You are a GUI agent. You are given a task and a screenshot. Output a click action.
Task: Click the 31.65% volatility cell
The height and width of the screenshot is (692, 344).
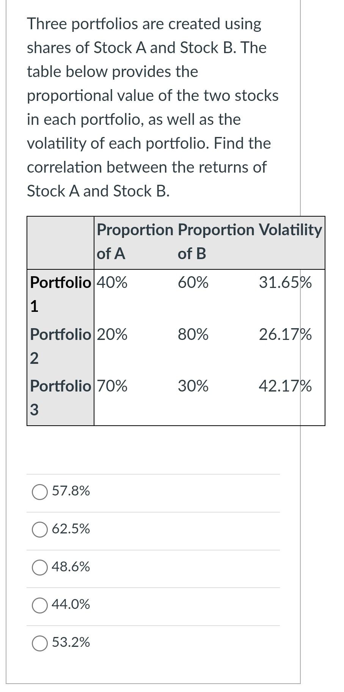pyautogui.click(x=285, y=282)
